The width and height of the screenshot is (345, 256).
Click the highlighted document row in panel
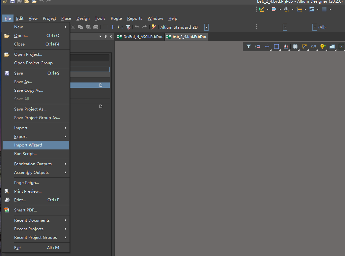coord(90,85)
